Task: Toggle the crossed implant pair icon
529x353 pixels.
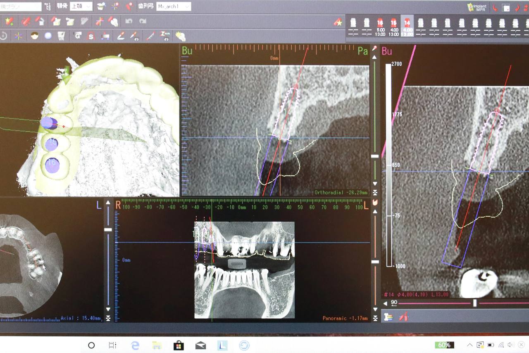Action: [403, 317]
